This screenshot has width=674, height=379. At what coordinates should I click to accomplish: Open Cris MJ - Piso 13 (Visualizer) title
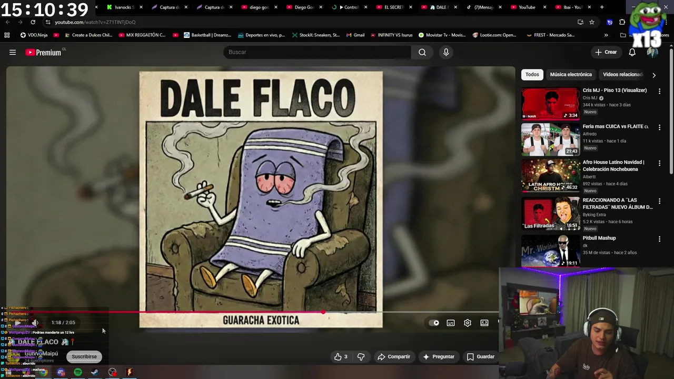(614, 90)
